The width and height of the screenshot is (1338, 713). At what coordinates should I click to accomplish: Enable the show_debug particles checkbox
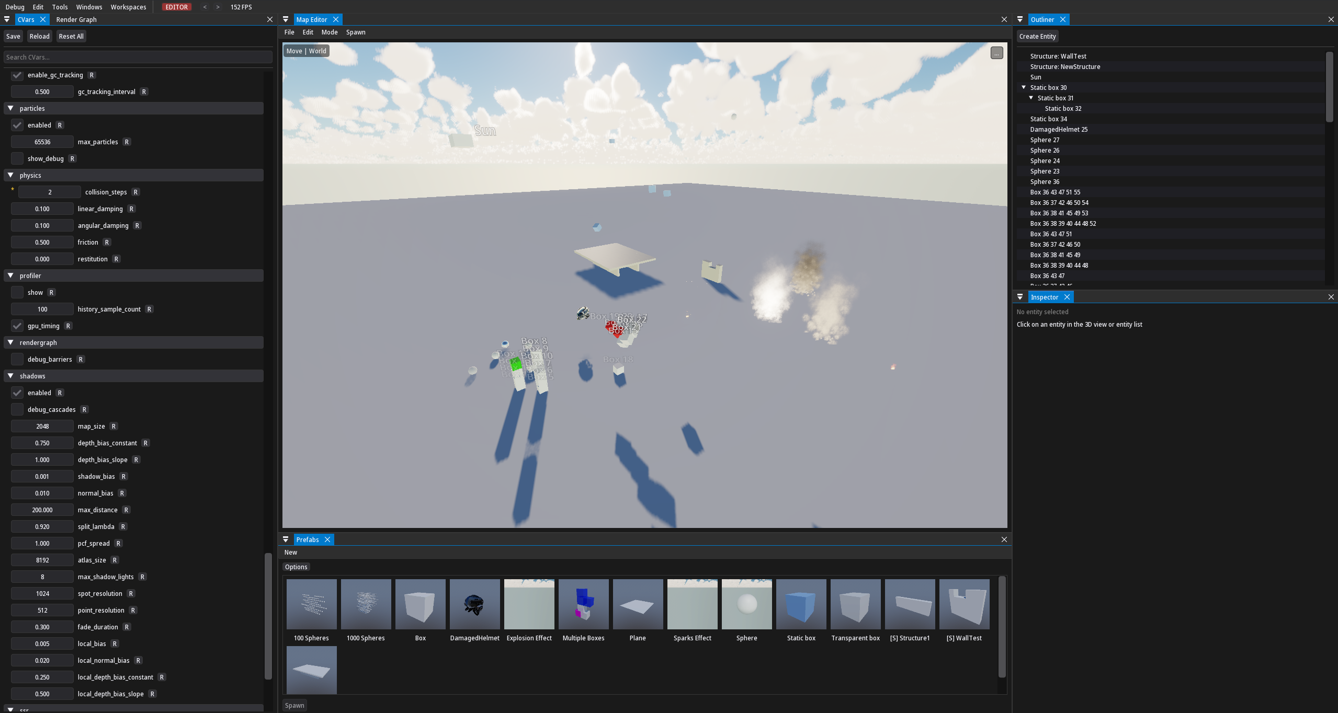(x=17, y=158)
